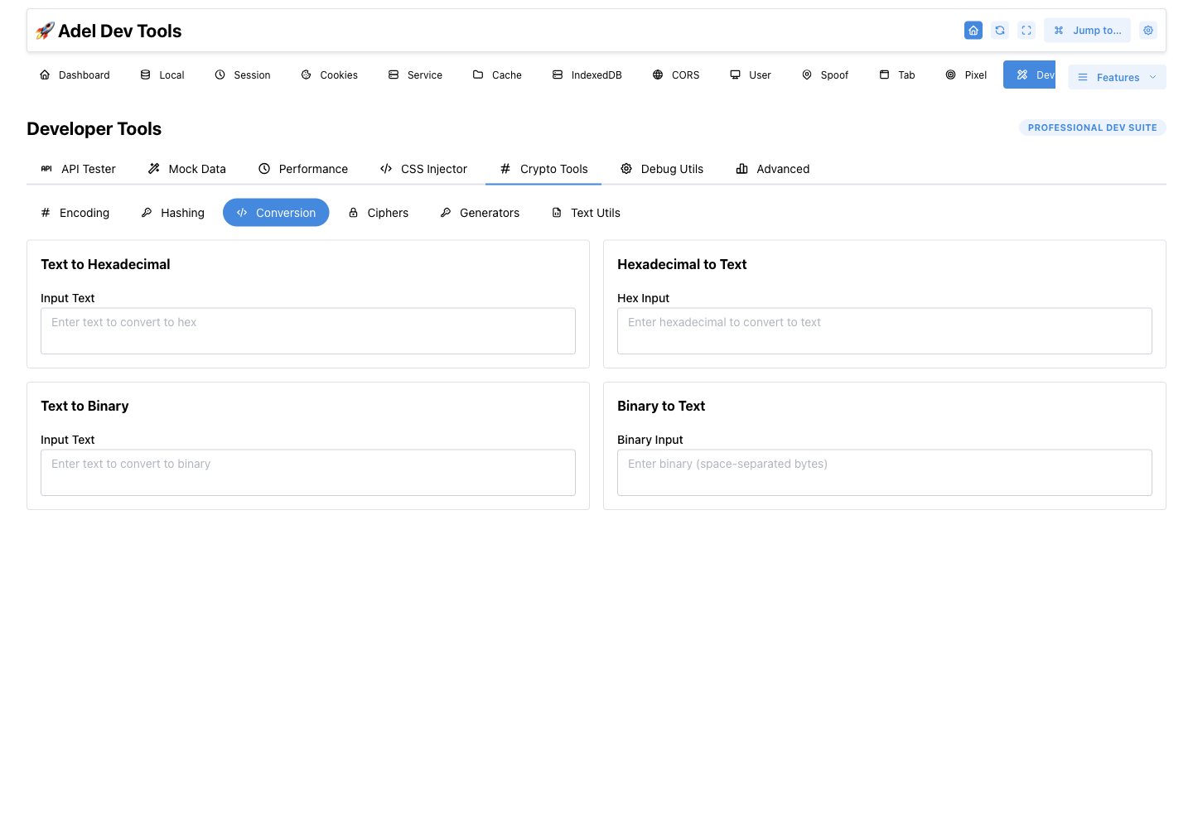Click the Binary Input text field
The width and height of the screenshot is (1193, 828).
885,473
